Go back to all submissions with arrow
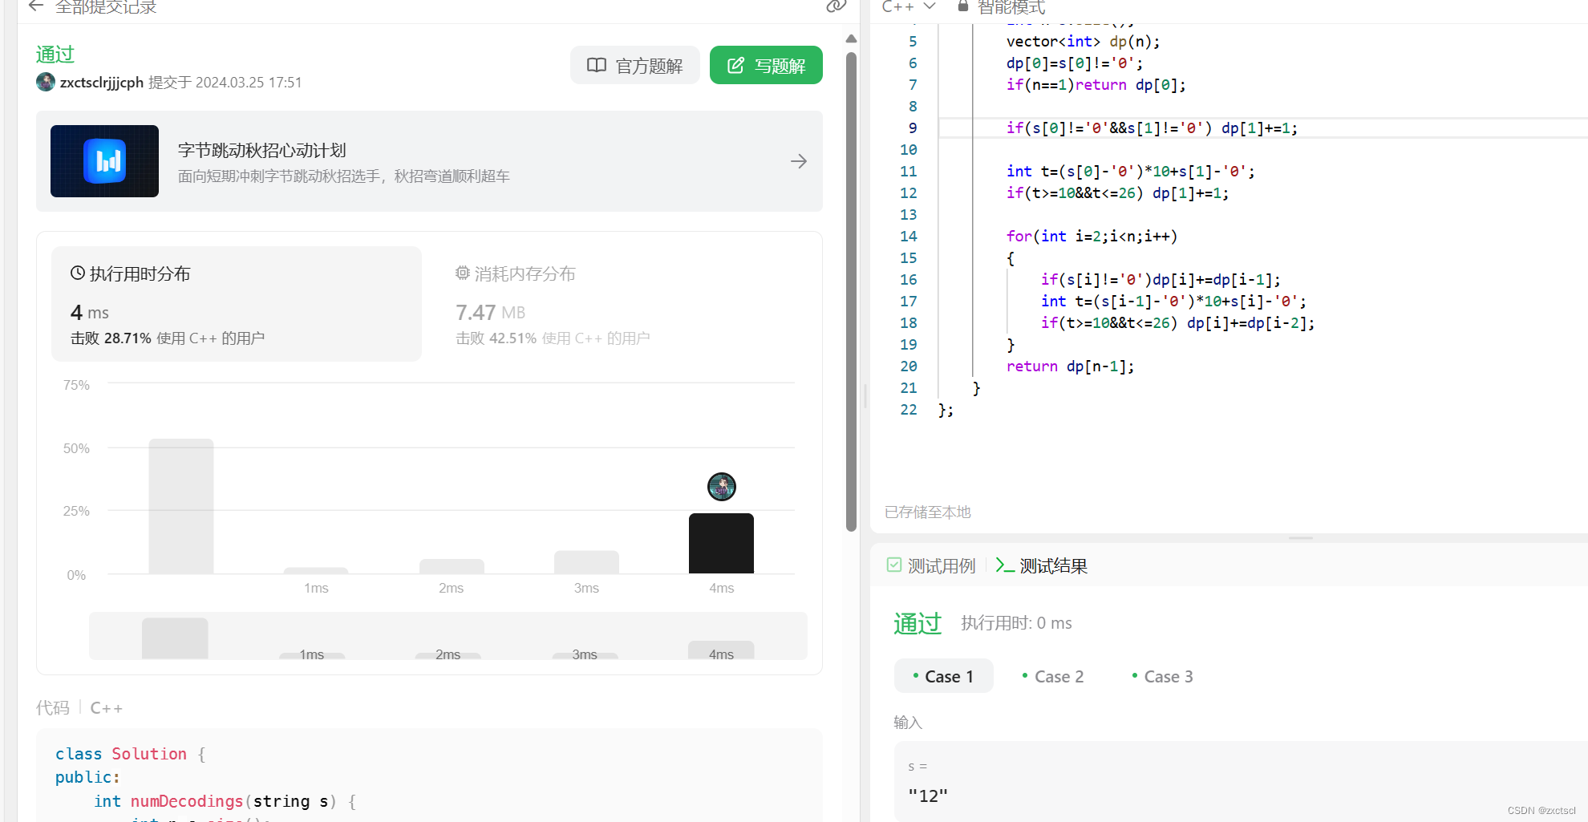 [35, 6]
